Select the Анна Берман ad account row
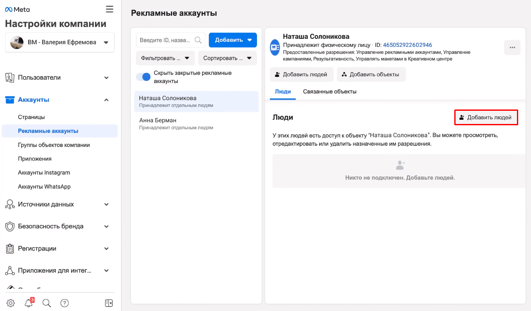Screen dimensions: 531x311 (196, 124)
